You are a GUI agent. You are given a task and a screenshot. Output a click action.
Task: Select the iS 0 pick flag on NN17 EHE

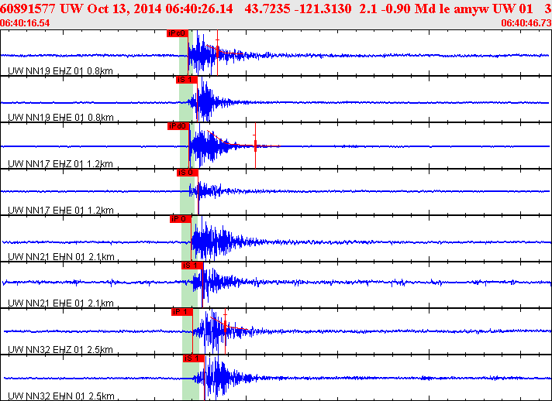pyautogui.click(x=187, y=173)
